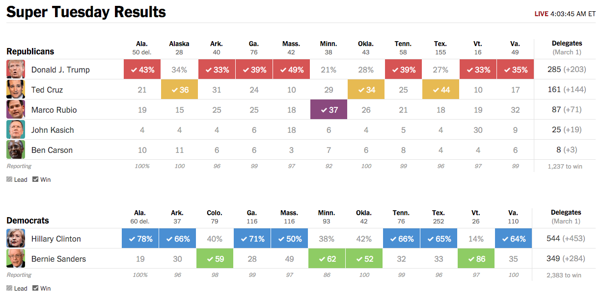The width and height of the screenshot is (605, 297).
Task: Click the Win checkmark legend icon under Democrats
Action: (x=35, y=288)
